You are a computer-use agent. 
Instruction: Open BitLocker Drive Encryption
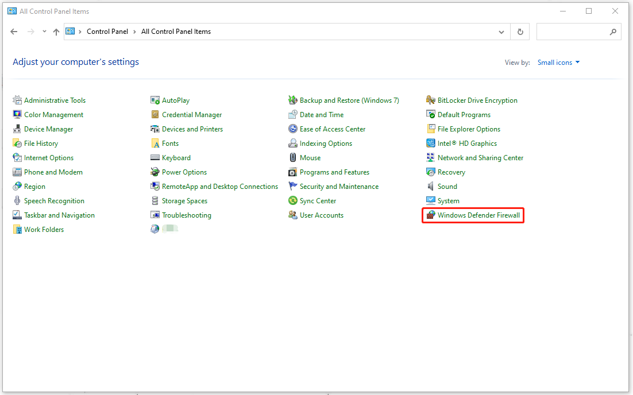(x=477, y=100)
